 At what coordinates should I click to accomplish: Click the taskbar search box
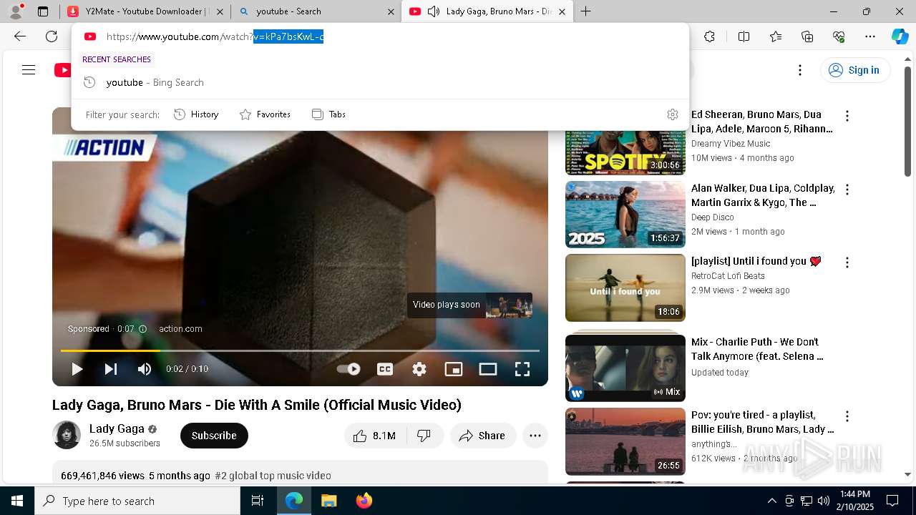[137, 501]
